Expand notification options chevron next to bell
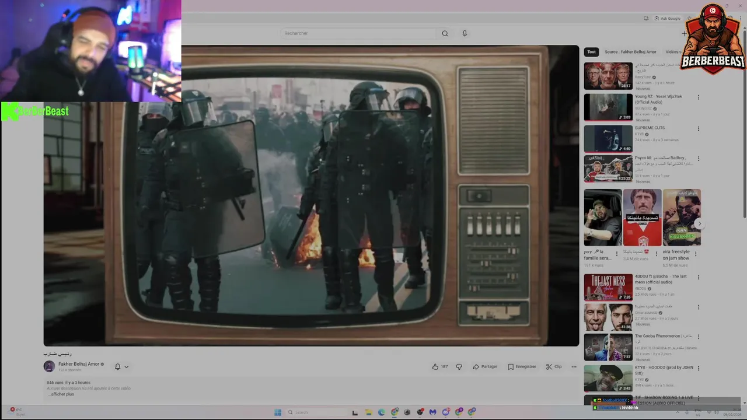Image resolution: width=747 pixels, height=420 pixels. tap(126, 366)
